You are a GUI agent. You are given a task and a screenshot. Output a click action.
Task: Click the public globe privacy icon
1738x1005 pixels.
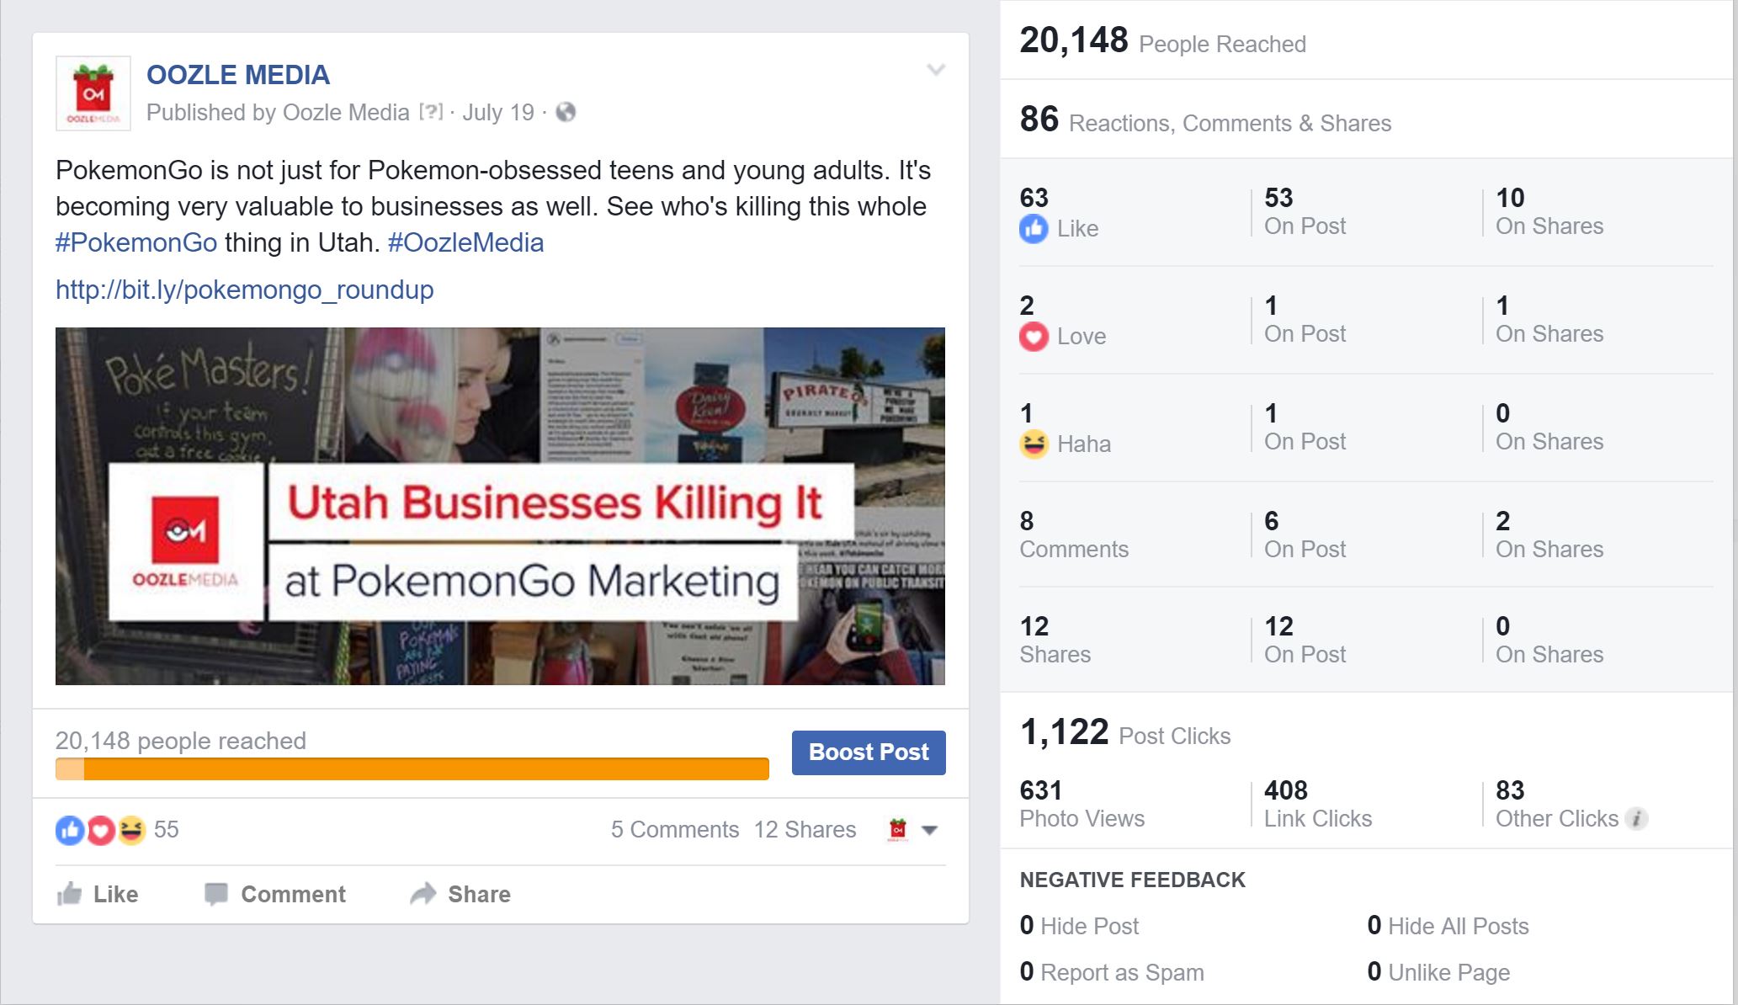(566, 112)
